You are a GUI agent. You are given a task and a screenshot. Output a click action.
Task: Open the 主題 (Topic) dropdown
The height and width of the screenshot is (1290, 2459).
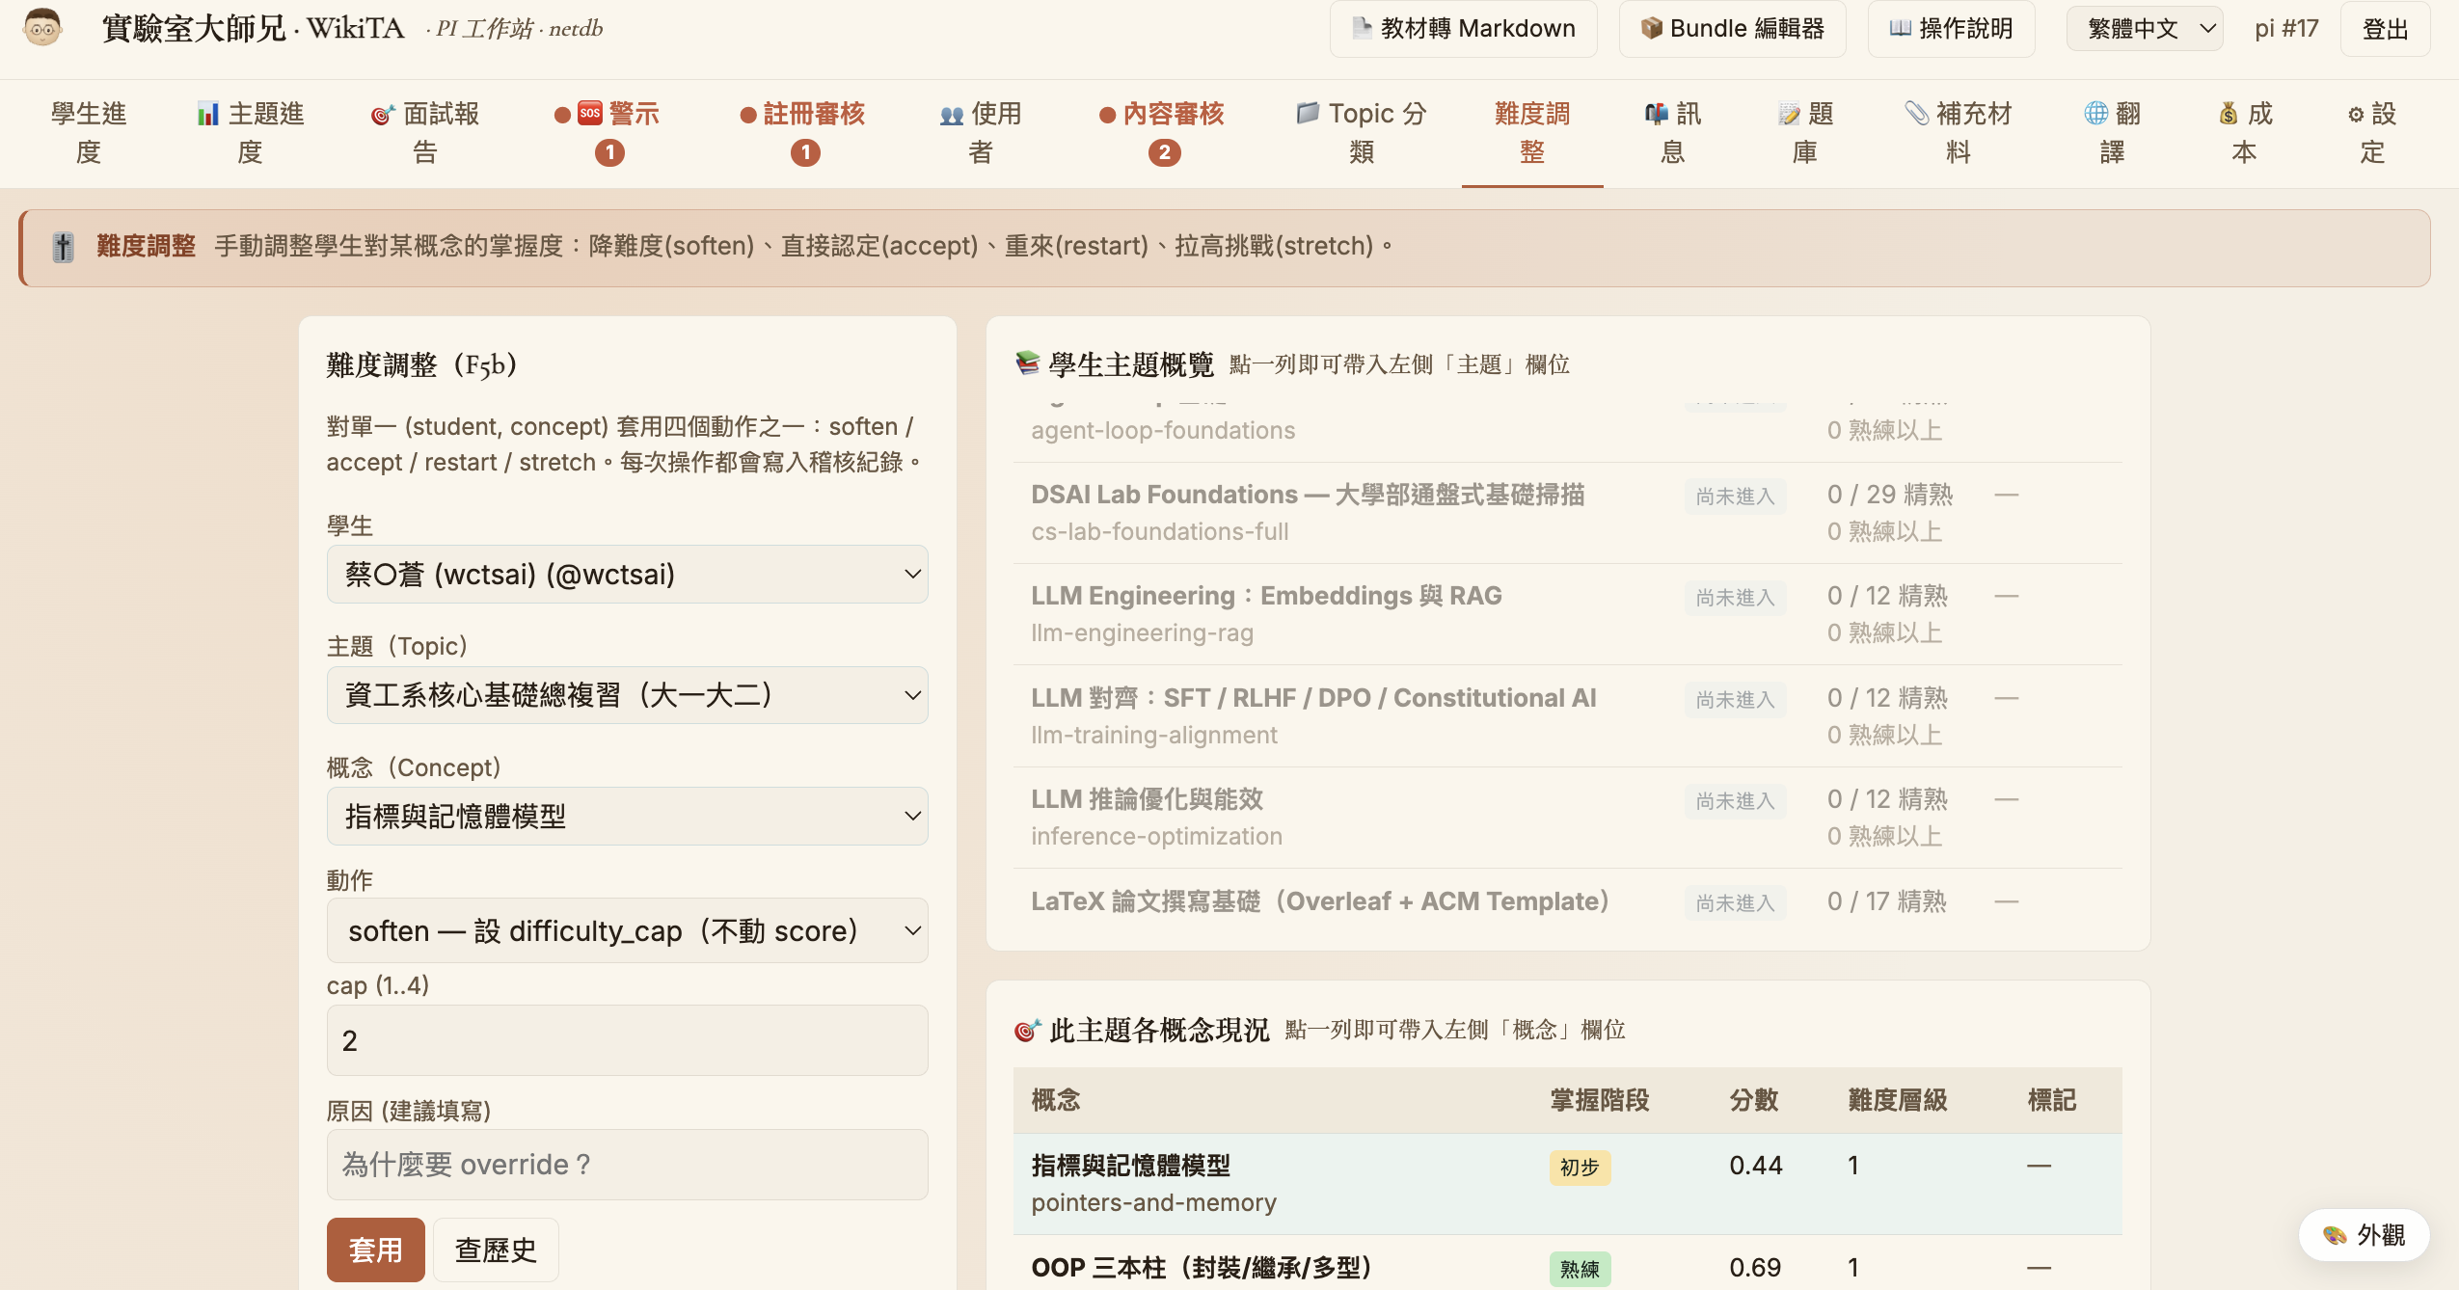click(627, 695)
